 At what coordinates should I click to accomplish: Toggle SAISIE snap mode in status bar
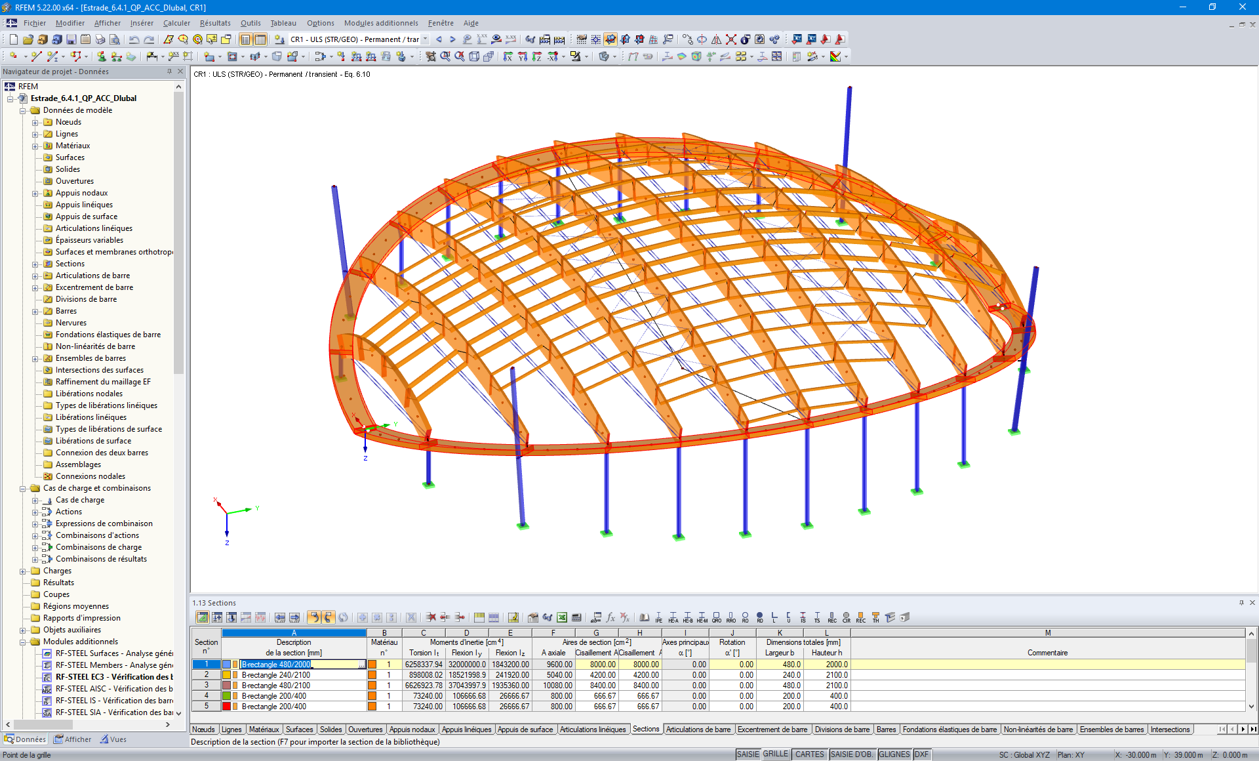click(x=748, y=754)
